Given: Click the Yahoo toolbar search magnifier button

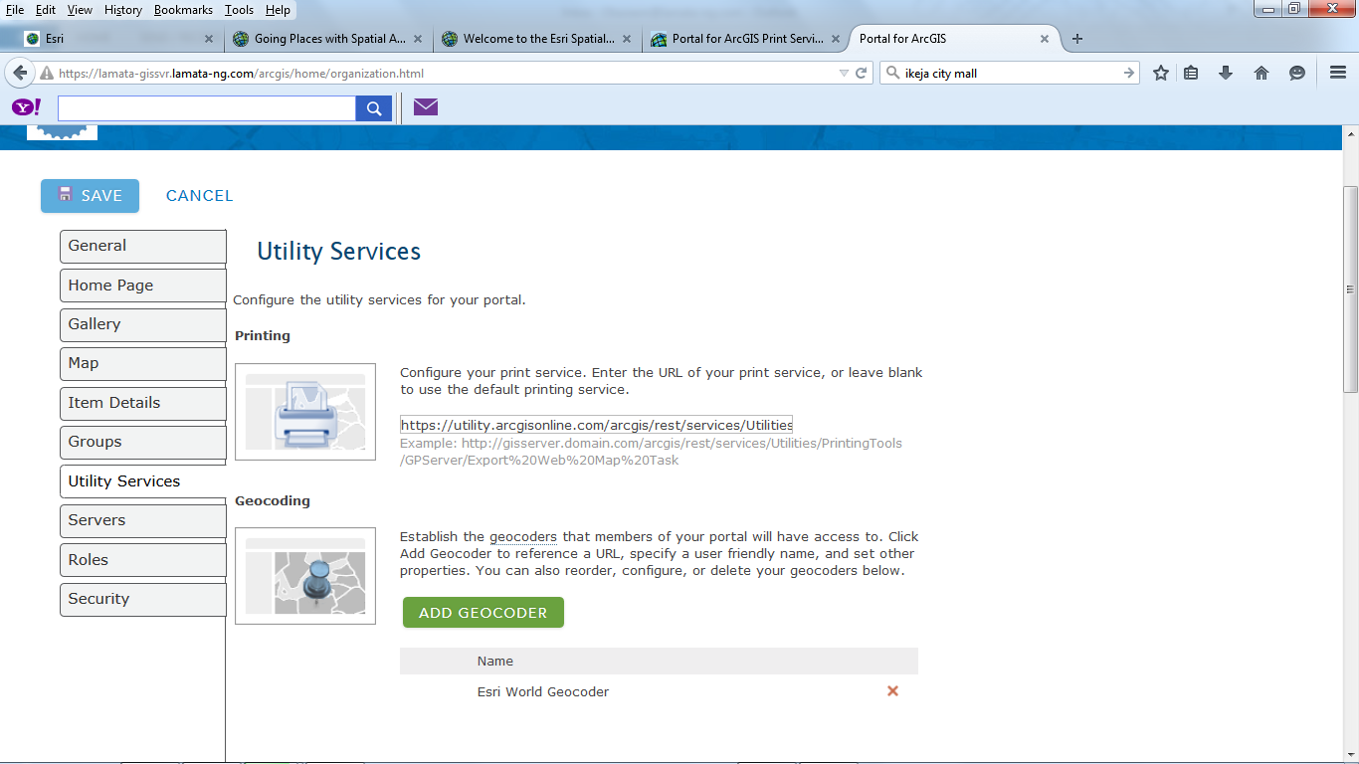Looking at the screenshot, I should (x=373, y=108).
